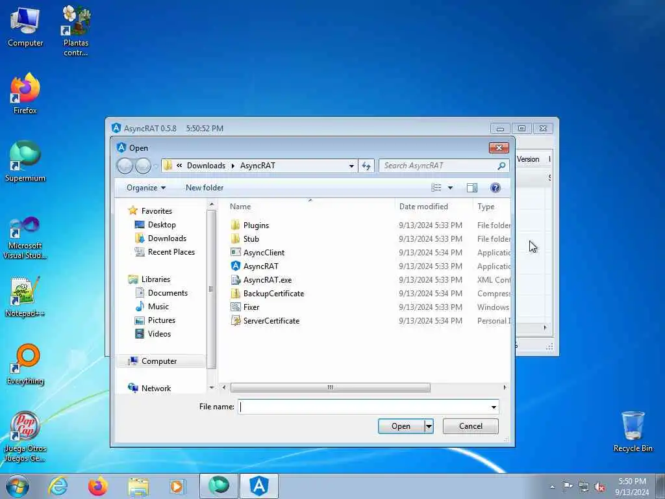Click the network tray icon
Viewport: 665px width, 499px height.
[584, 487]
